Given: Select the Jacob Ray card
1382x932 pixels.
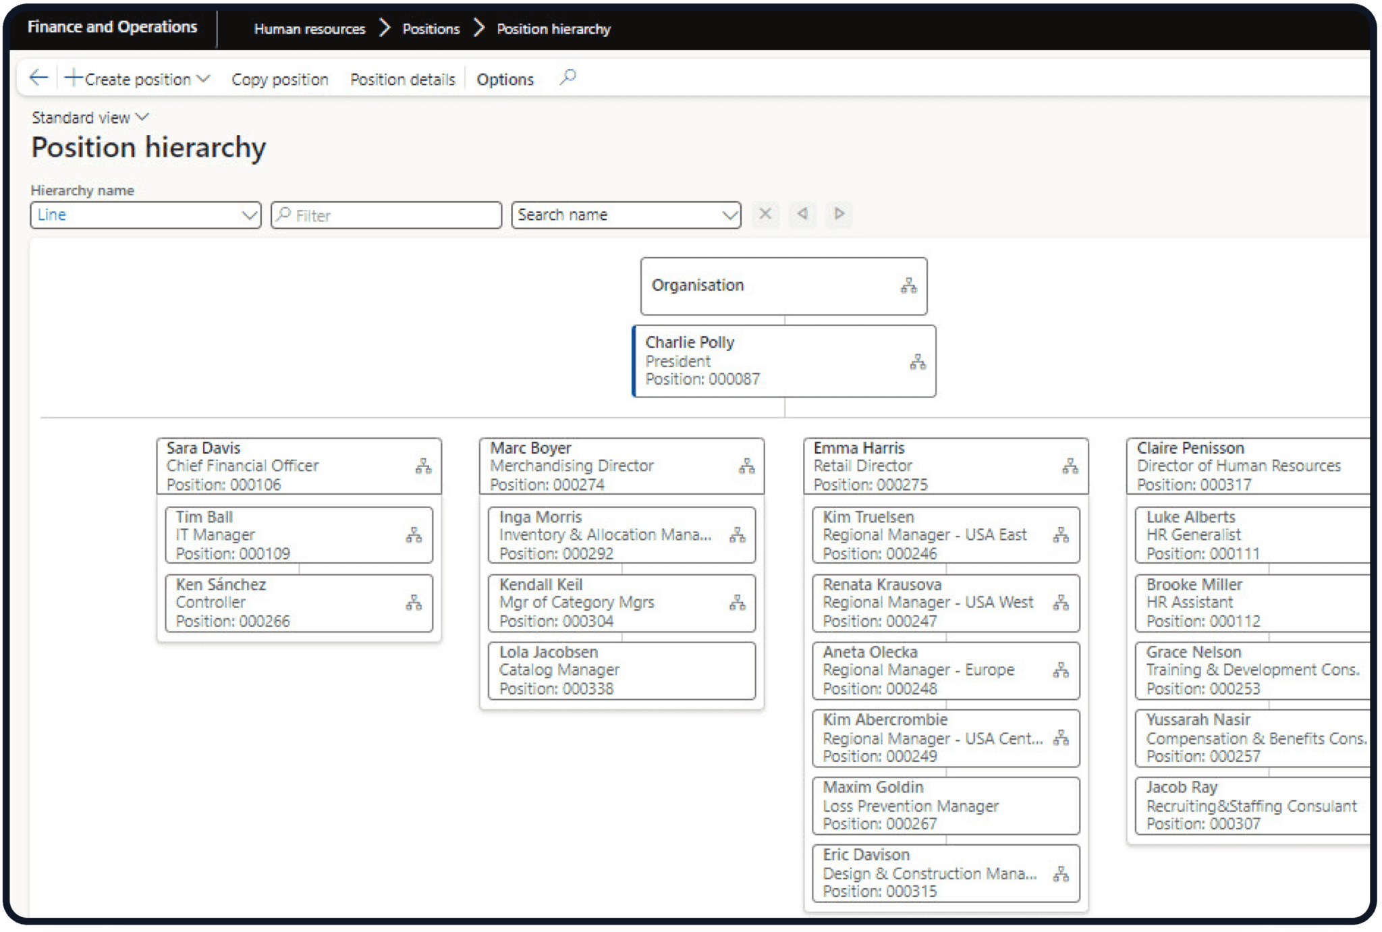Looking at the screenshot, I should click(x=1252, y=805).
